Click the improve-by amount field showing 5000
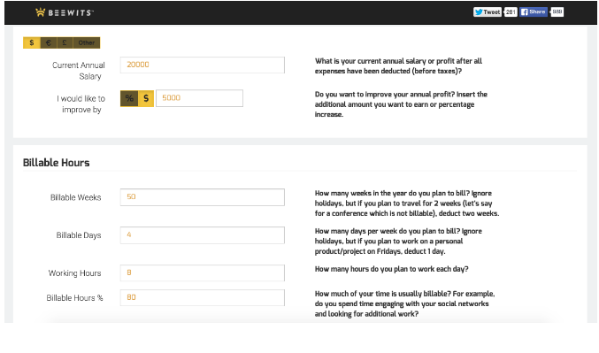Viewport: 599px width, 353px height. coord(199,98)
